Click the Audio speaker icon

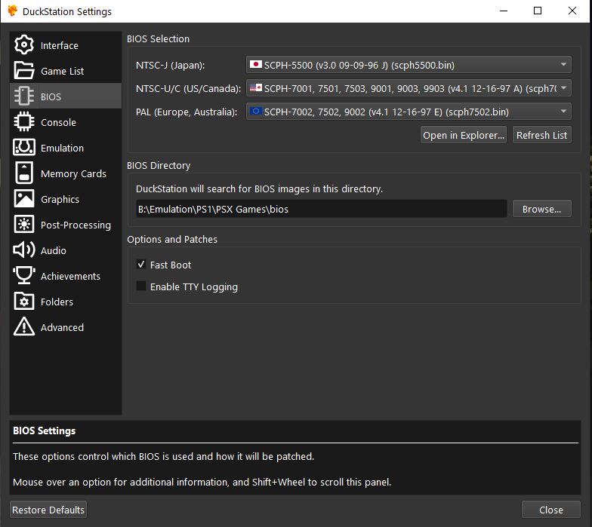pos(24,250)
